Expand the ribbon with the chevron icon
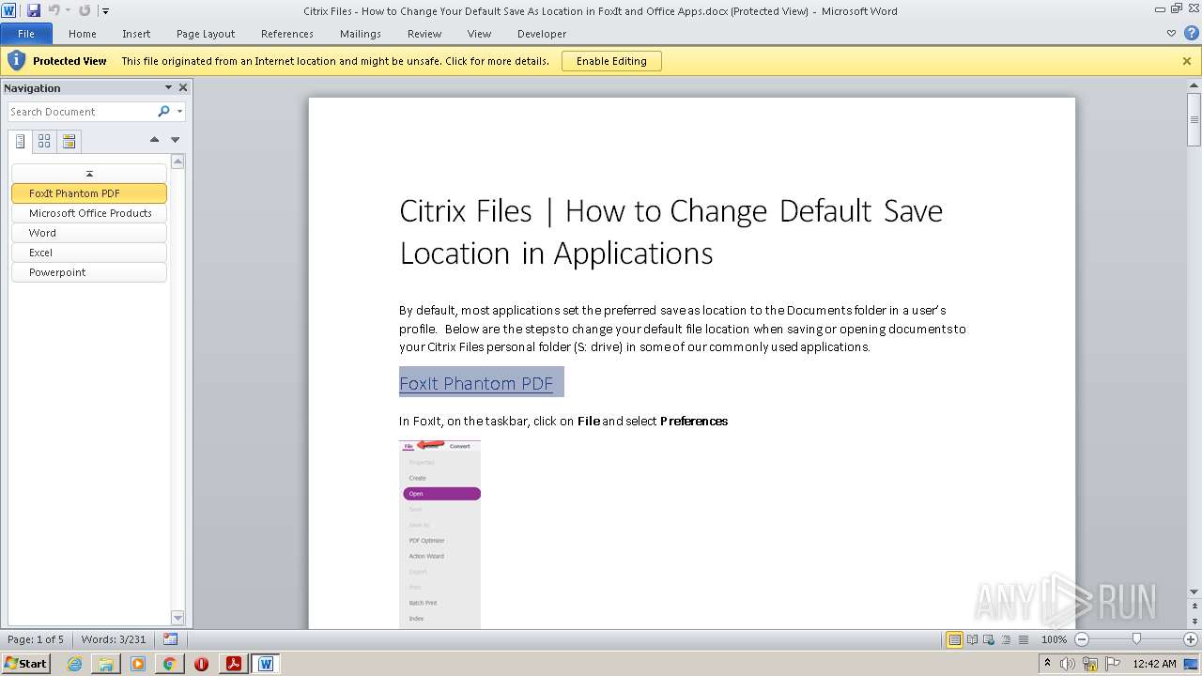 point(1171,34)
